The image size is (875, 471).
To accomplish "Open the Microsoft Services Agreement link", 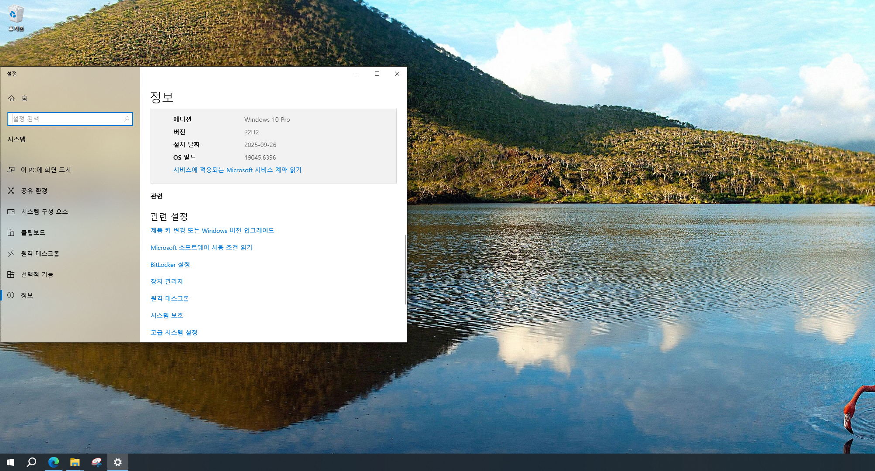I will click(x=237, y=170).
